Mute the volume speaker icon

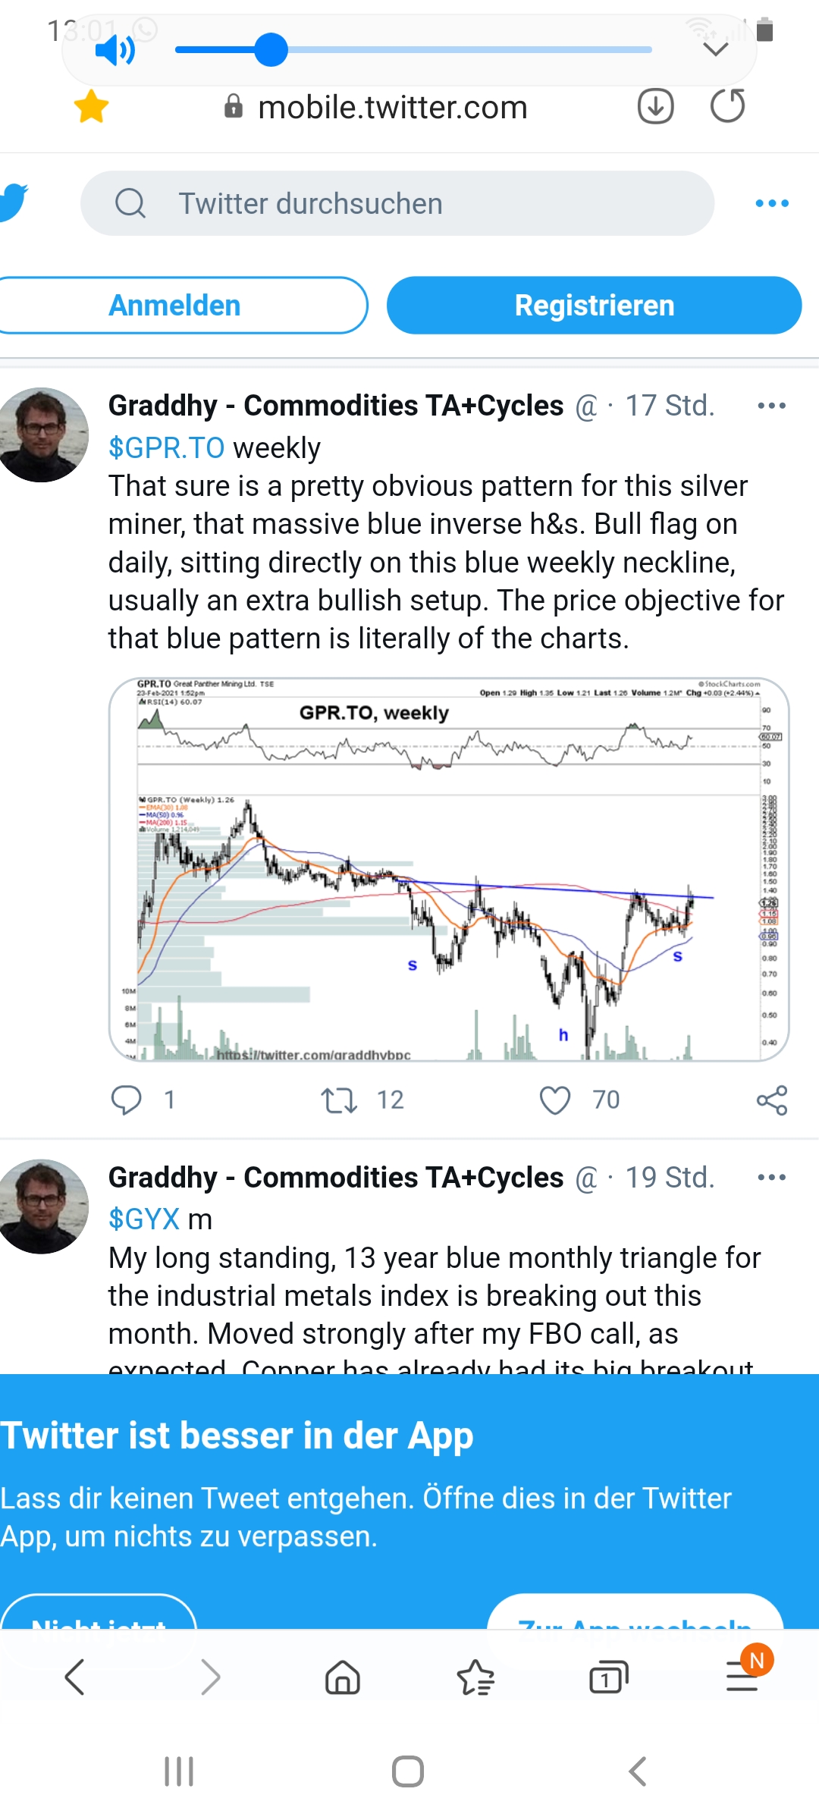pos(115,51)
